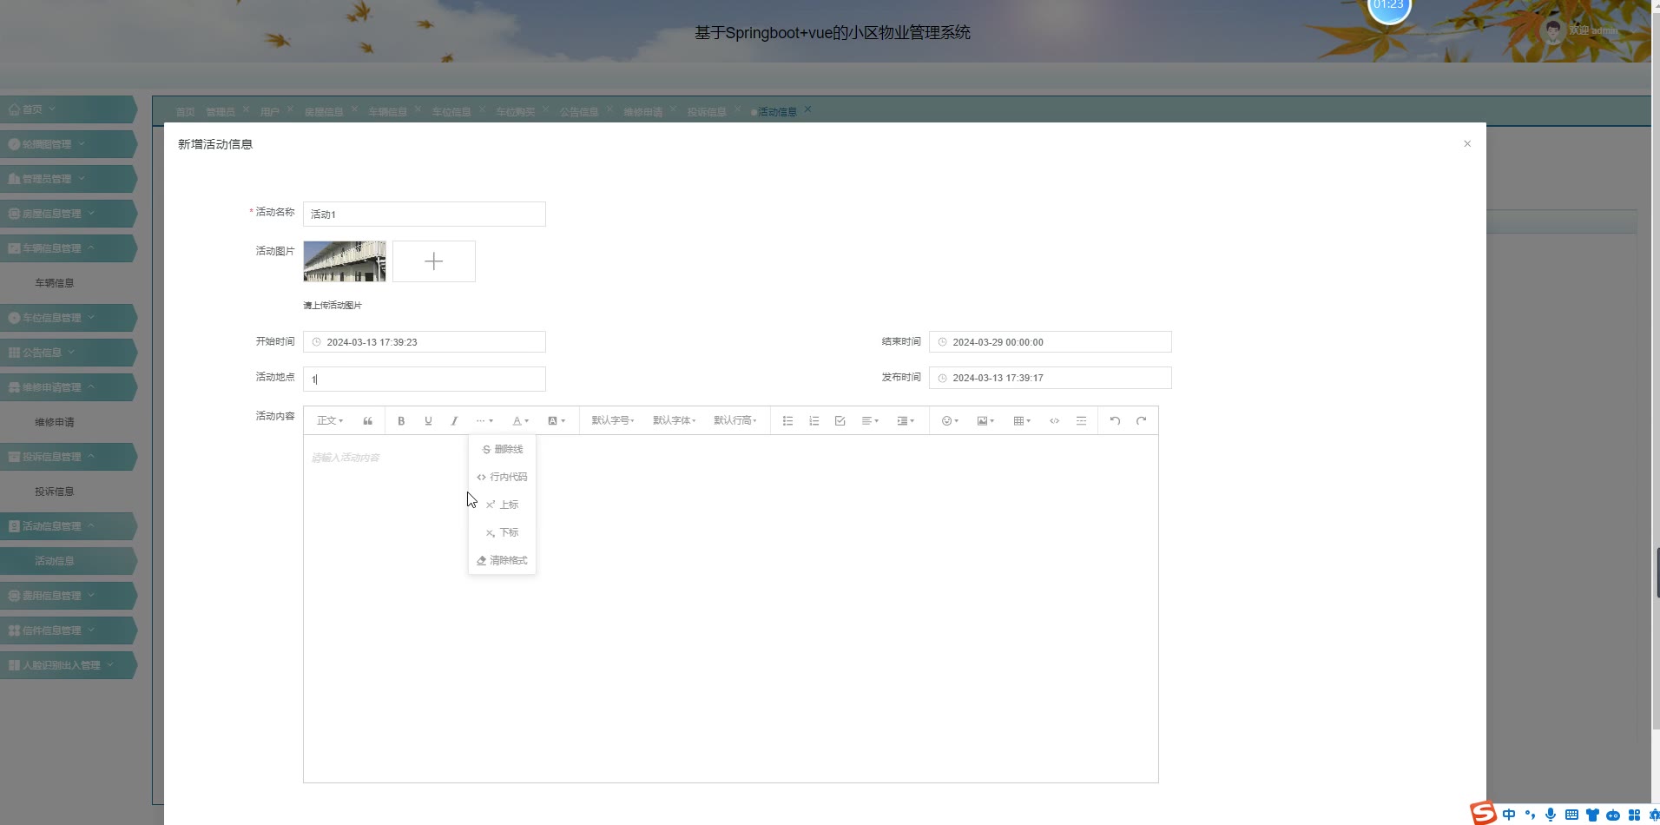
Task: Expand the 车位信息管理 sidebar menu
Action: (x=68, y=318)
